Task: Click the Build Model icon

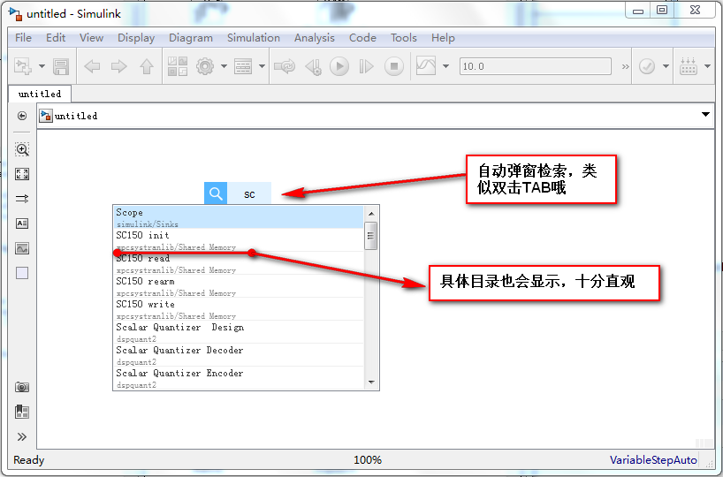Action: 689,66
